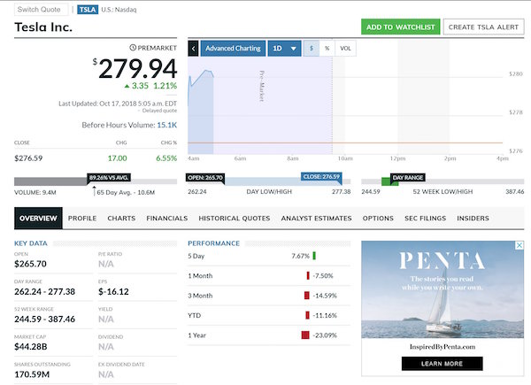Click the premarket clock icon
The width and height of the screenshot is (531, 385).
coord(133,47)
